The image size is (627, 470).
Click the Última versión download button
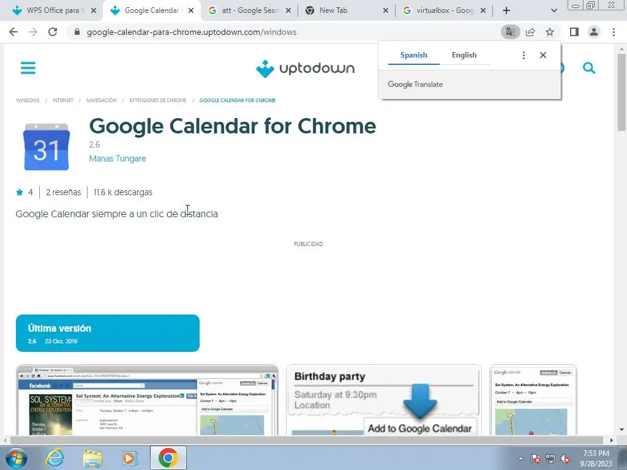(x=108, y=334)
